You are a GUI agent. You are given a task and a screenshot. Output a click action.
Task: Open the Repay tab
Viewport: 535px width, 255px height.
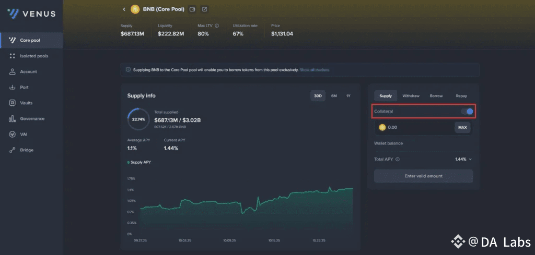pos(461,96)
